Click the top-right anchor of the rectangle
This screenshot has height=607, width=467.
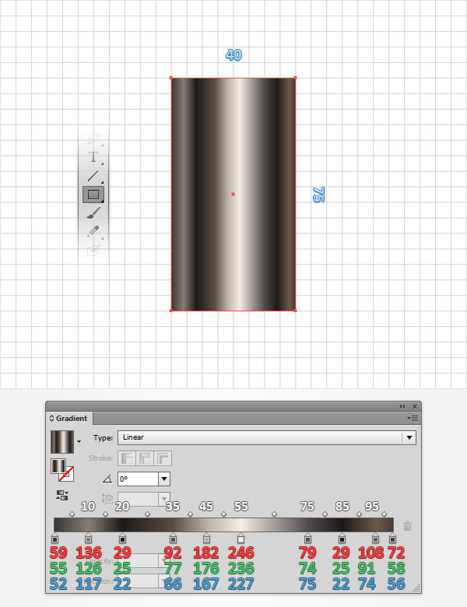[296, 78]
